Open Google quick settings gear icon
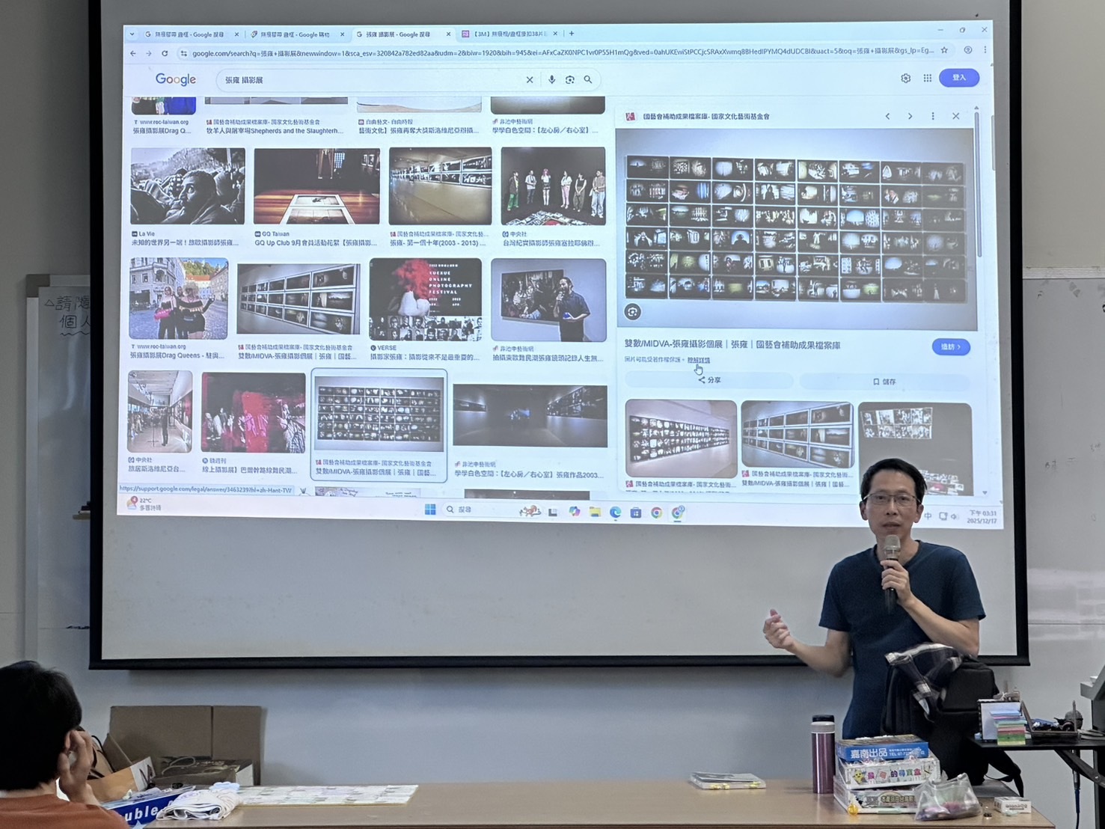This screenshot has height=829, width=1105. (x=905, y=78)
